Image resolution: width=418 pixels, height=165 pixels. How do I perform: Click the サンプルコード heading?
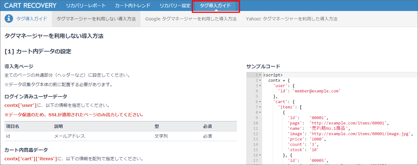coord(263,66)
